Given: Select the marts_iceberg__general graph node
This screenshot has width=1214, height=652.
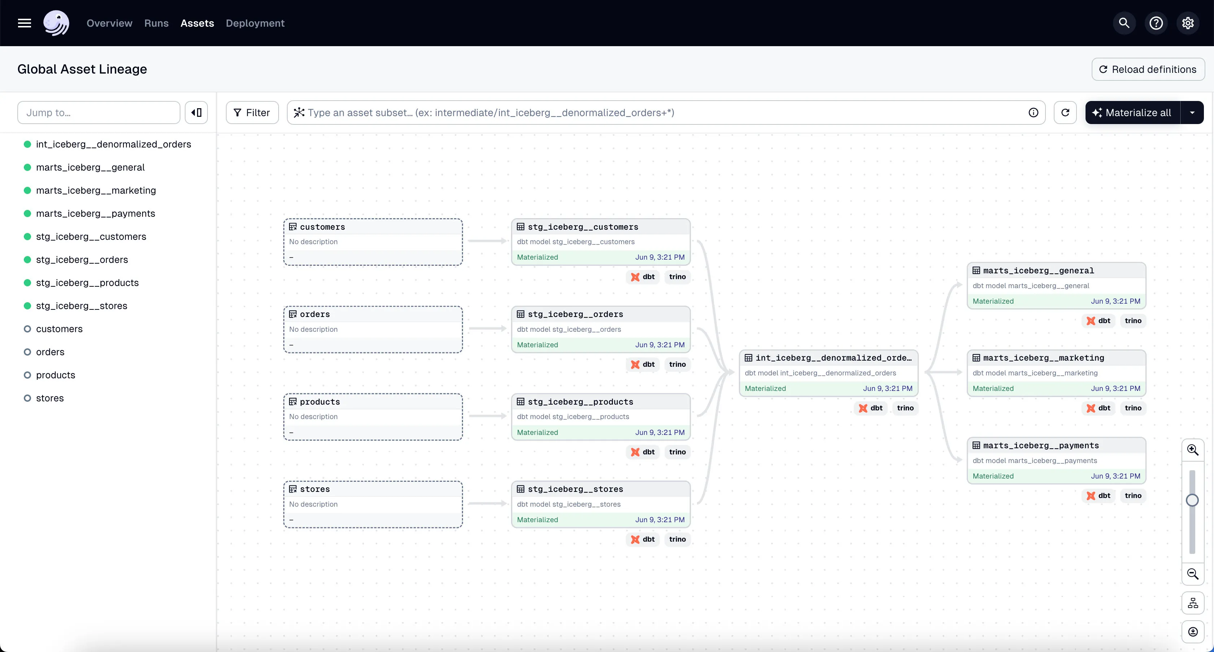Looking at the screenshot, I should click(1057, 286).
